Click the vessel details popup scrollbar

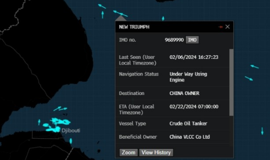[231, 82]
